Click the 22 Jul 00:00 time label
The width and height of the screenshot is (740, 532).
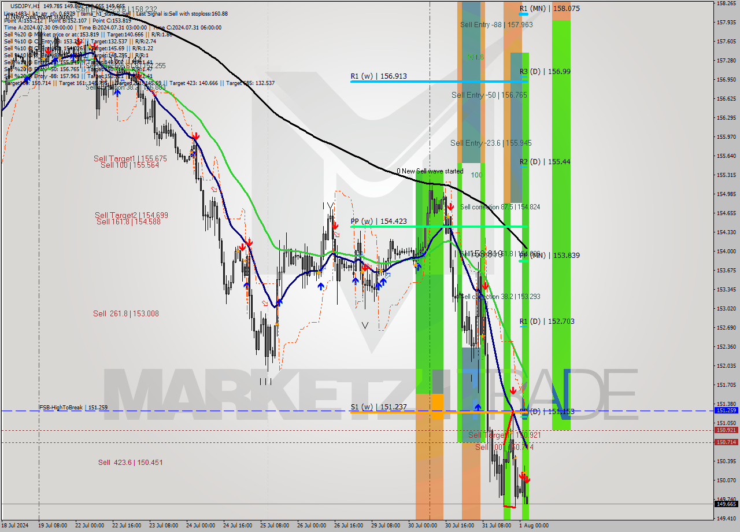[x=90, y=526]
